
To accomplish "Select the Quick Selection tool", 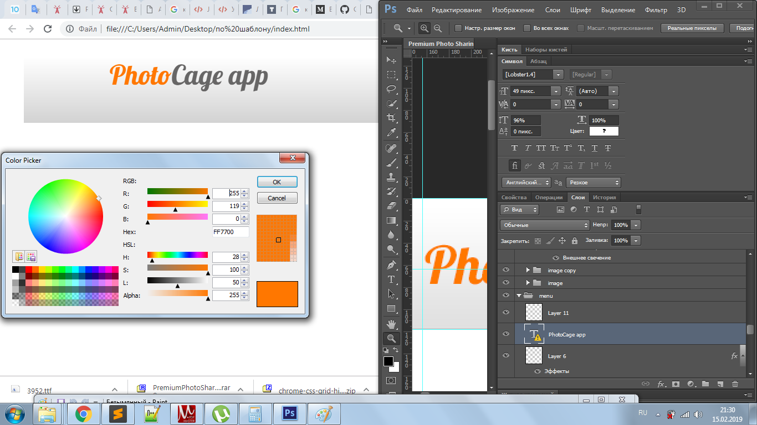I will point(391,103).
